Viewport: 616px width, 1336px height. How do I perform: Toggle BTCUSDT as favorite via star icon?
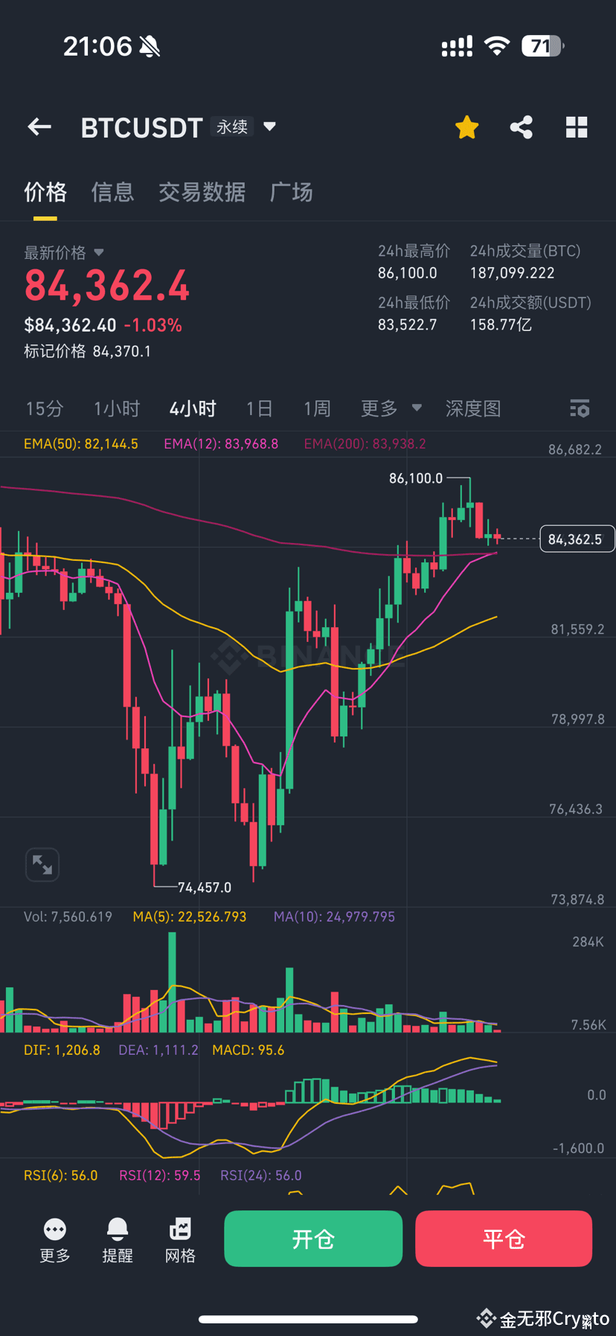[466, 126]
